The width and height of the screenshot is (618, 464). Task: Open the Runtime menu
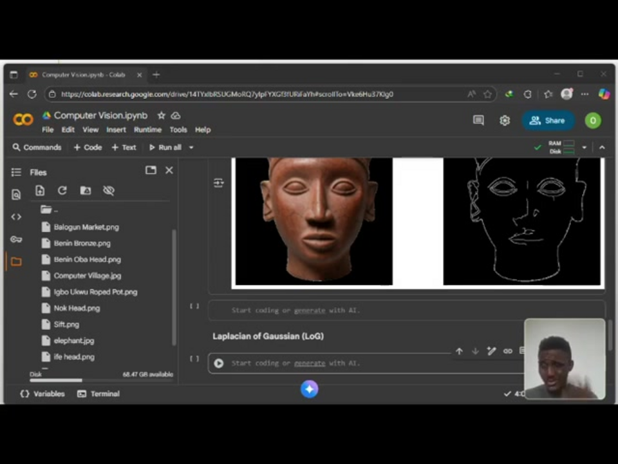(147, 130)
